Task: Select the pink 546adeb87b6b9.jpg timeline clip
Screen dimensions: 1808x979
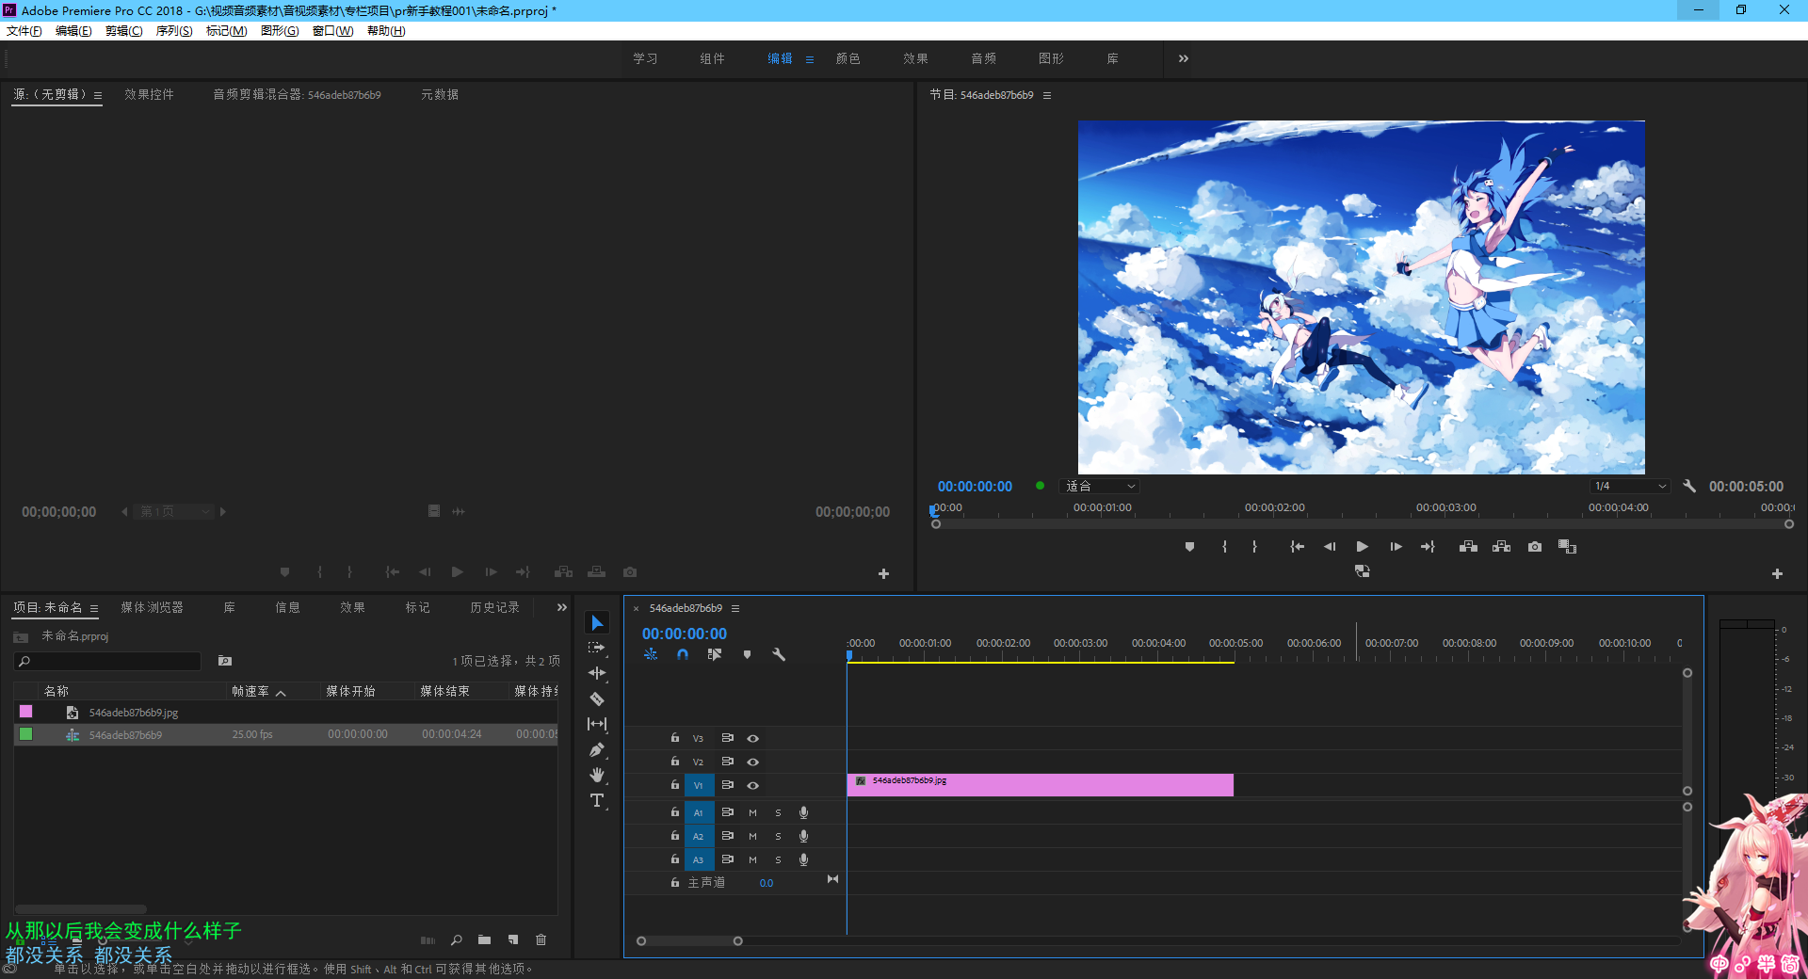Action: 1041,785
